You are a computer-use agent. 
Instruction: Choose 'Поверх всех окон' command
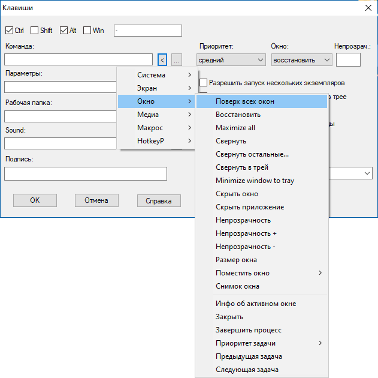[x=262, y=101]
